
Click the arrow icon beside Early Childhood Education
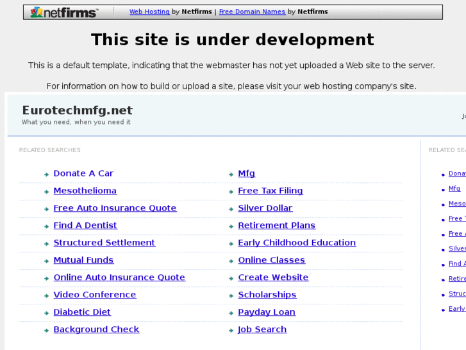click(231, 243)
